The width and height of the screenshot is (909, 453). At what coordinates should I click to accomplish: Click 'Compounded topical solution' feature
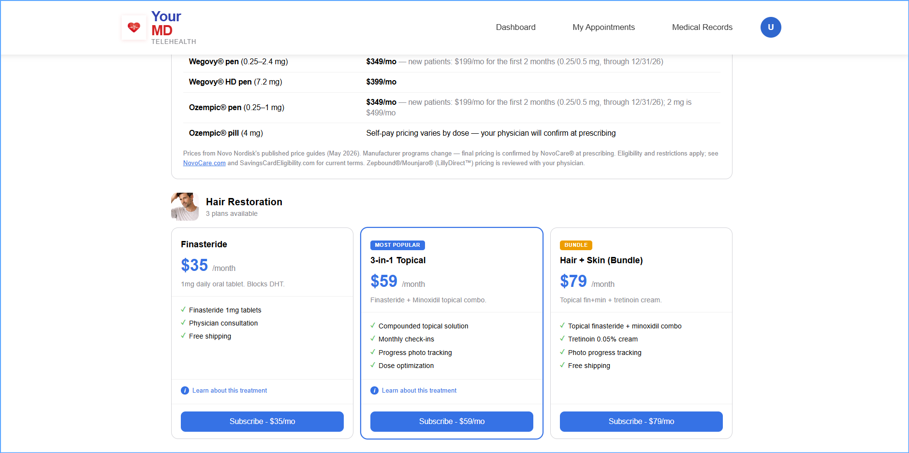click(424, 326)
